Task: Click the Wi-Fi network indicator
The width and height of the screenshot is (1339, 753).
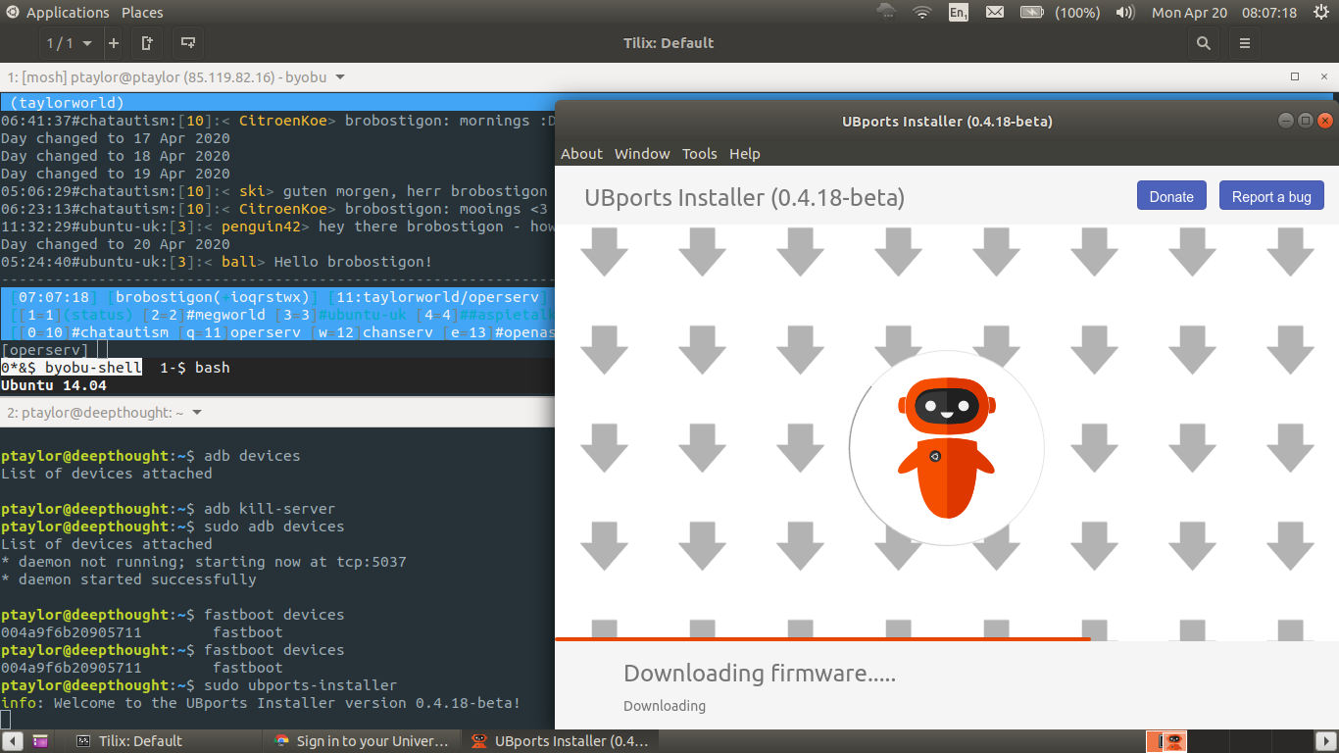Action: click(x=921, y=13)
